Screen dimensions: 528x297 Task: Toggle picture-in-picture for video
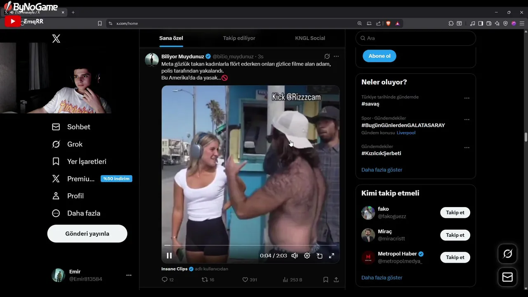[x=319, y=256]
